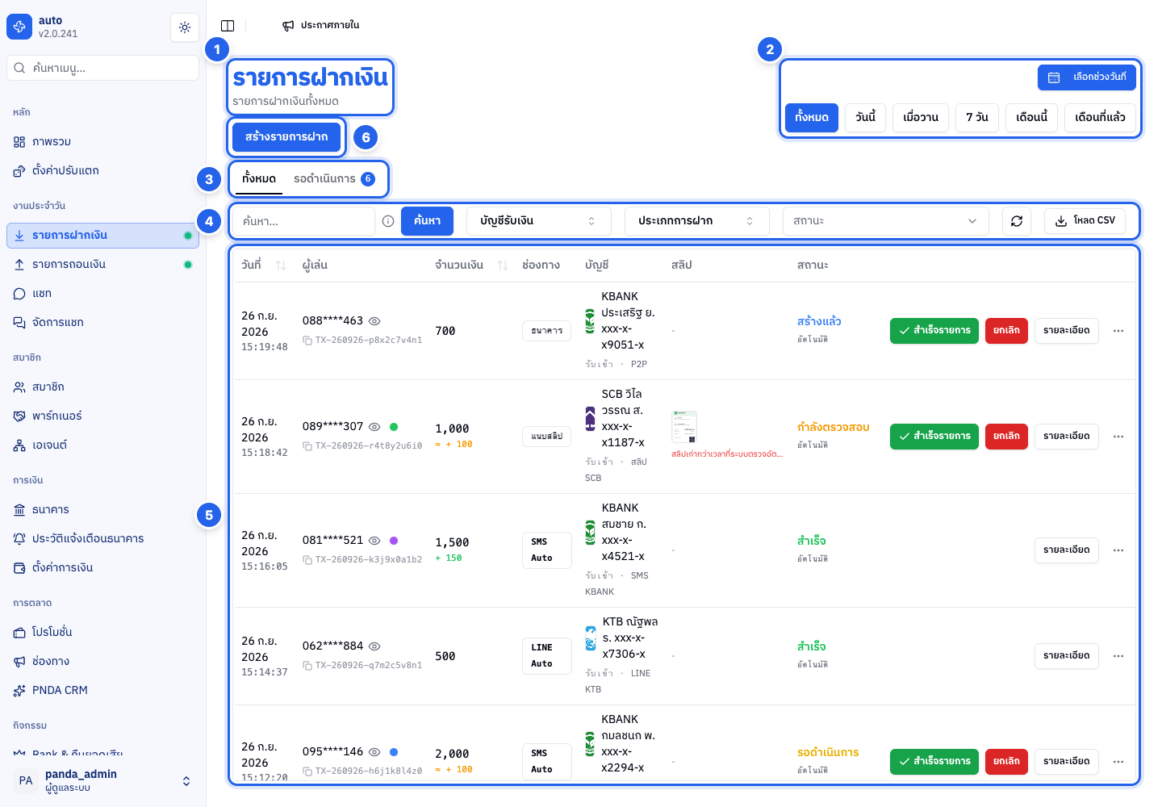Toggle the light/dark theme sun icon
1162x807 pixels.
click(185, 27)
